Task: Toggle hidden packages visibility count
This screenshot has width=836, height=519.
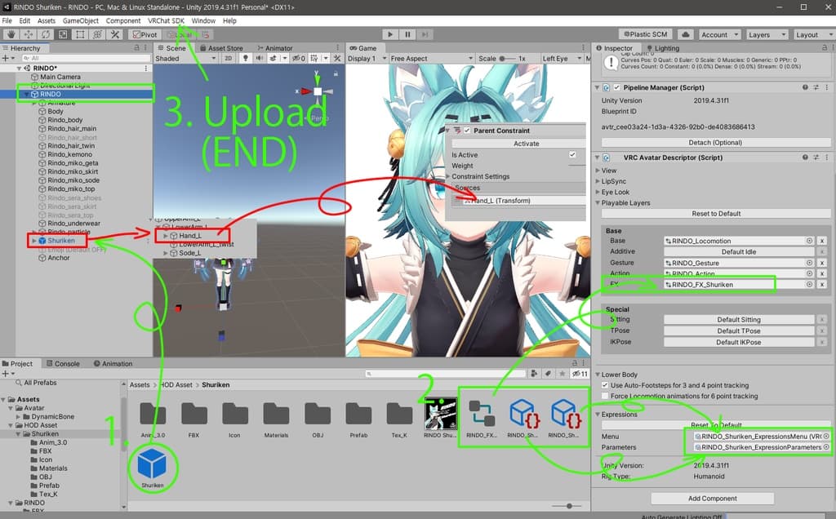Action: tap(580, 374)
